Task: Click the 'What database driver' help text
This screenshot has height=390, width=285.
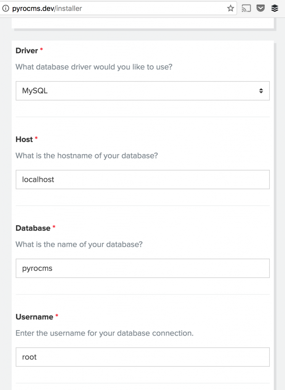Action: coord(94,67)
